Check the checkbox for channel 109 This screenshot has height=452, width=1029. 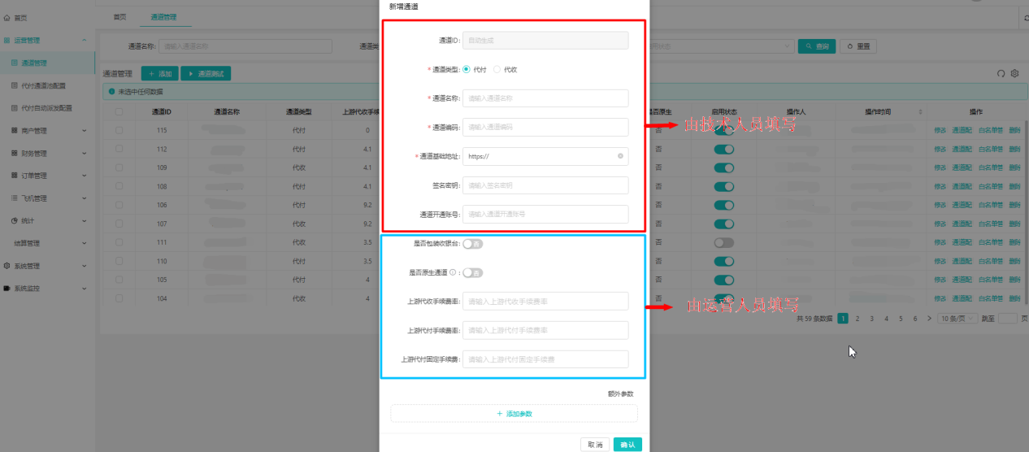[119, 167]
